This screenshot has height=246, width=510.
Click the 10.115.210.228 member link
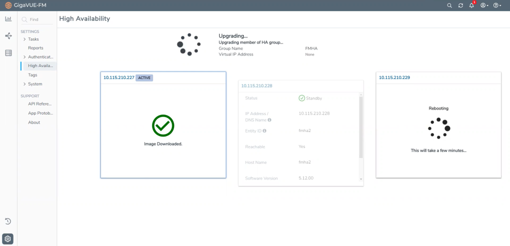click(257, 86)
